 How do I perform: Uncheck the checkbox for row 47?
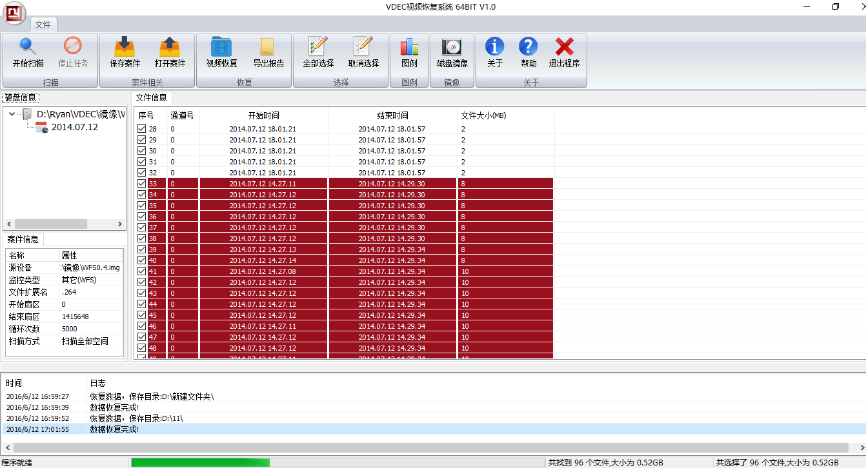141,337
